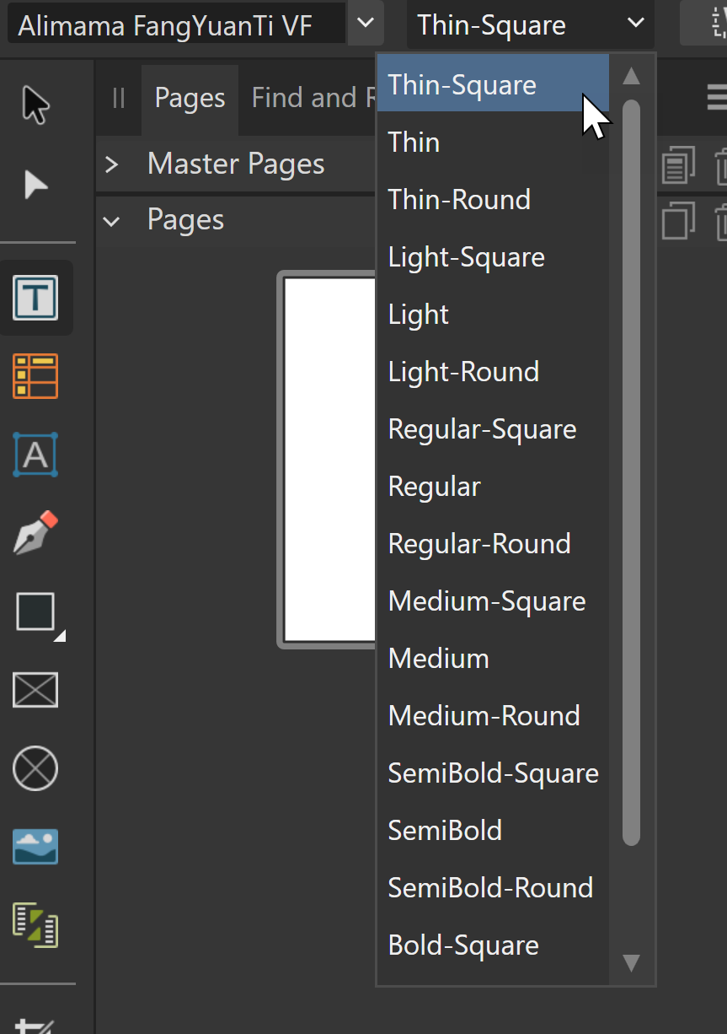Open the font family dropdown arrow
Screen dimensions: 727x1034
point(365,23)
